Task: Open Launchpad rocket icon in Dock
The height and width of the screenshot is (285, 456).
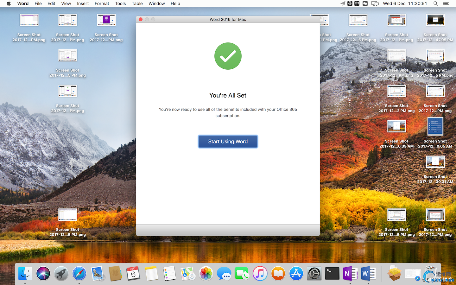Action: pyautogui.click(x=61, y=274)
